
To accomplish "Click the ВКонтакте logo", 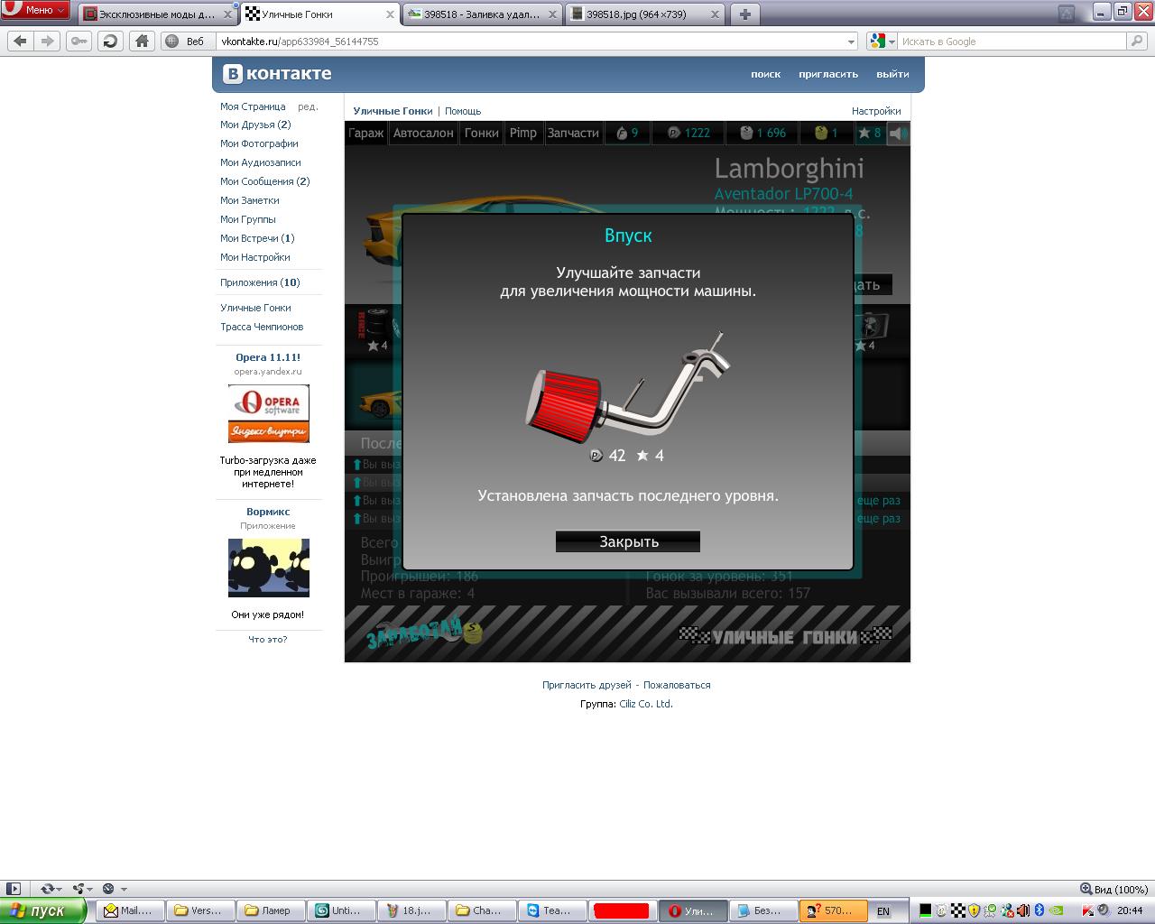I will pos(278,74).
